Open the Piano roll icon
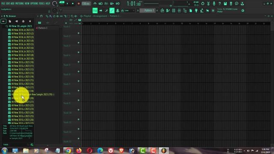 coord(168,11)
